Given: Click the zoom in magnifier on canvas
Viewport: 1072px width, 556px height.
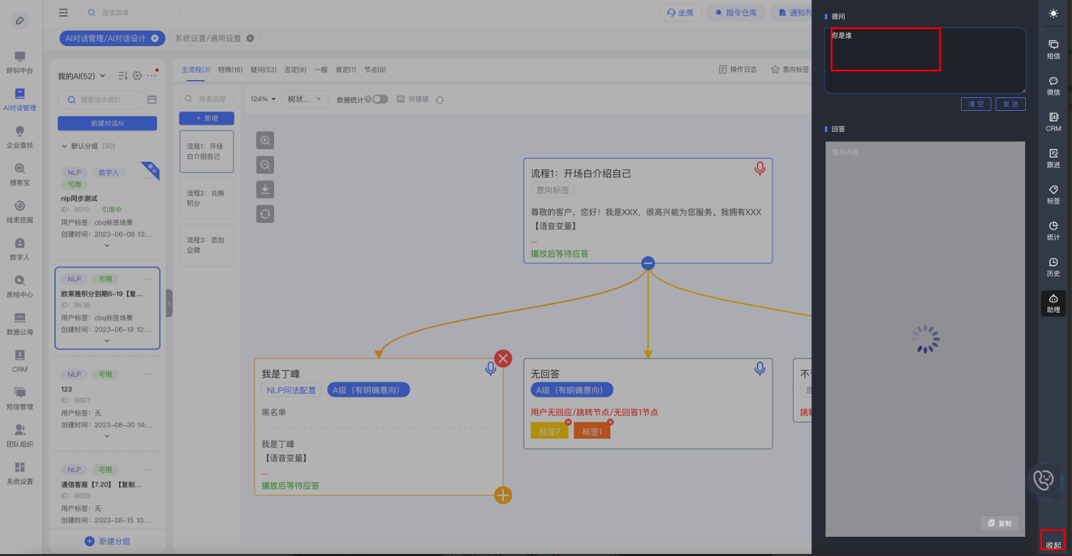Looking at the screenshot, I should [265, 140].
